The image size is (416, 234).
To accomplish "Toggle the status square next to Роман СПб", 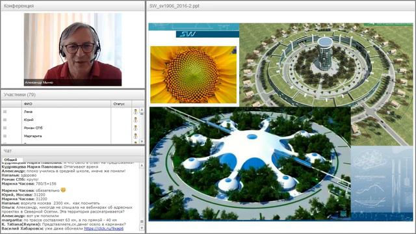I will 5,128.
